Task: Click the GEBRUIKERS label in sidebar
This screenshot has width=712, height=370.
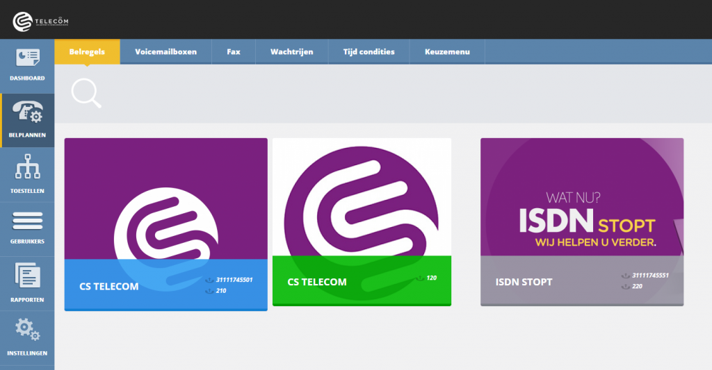Action: click(x=27, y=242)
